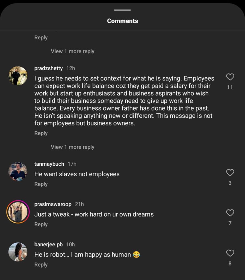Open tanmaybuch's profile avatar
245x280 pixels.
(x=18, y=171)
